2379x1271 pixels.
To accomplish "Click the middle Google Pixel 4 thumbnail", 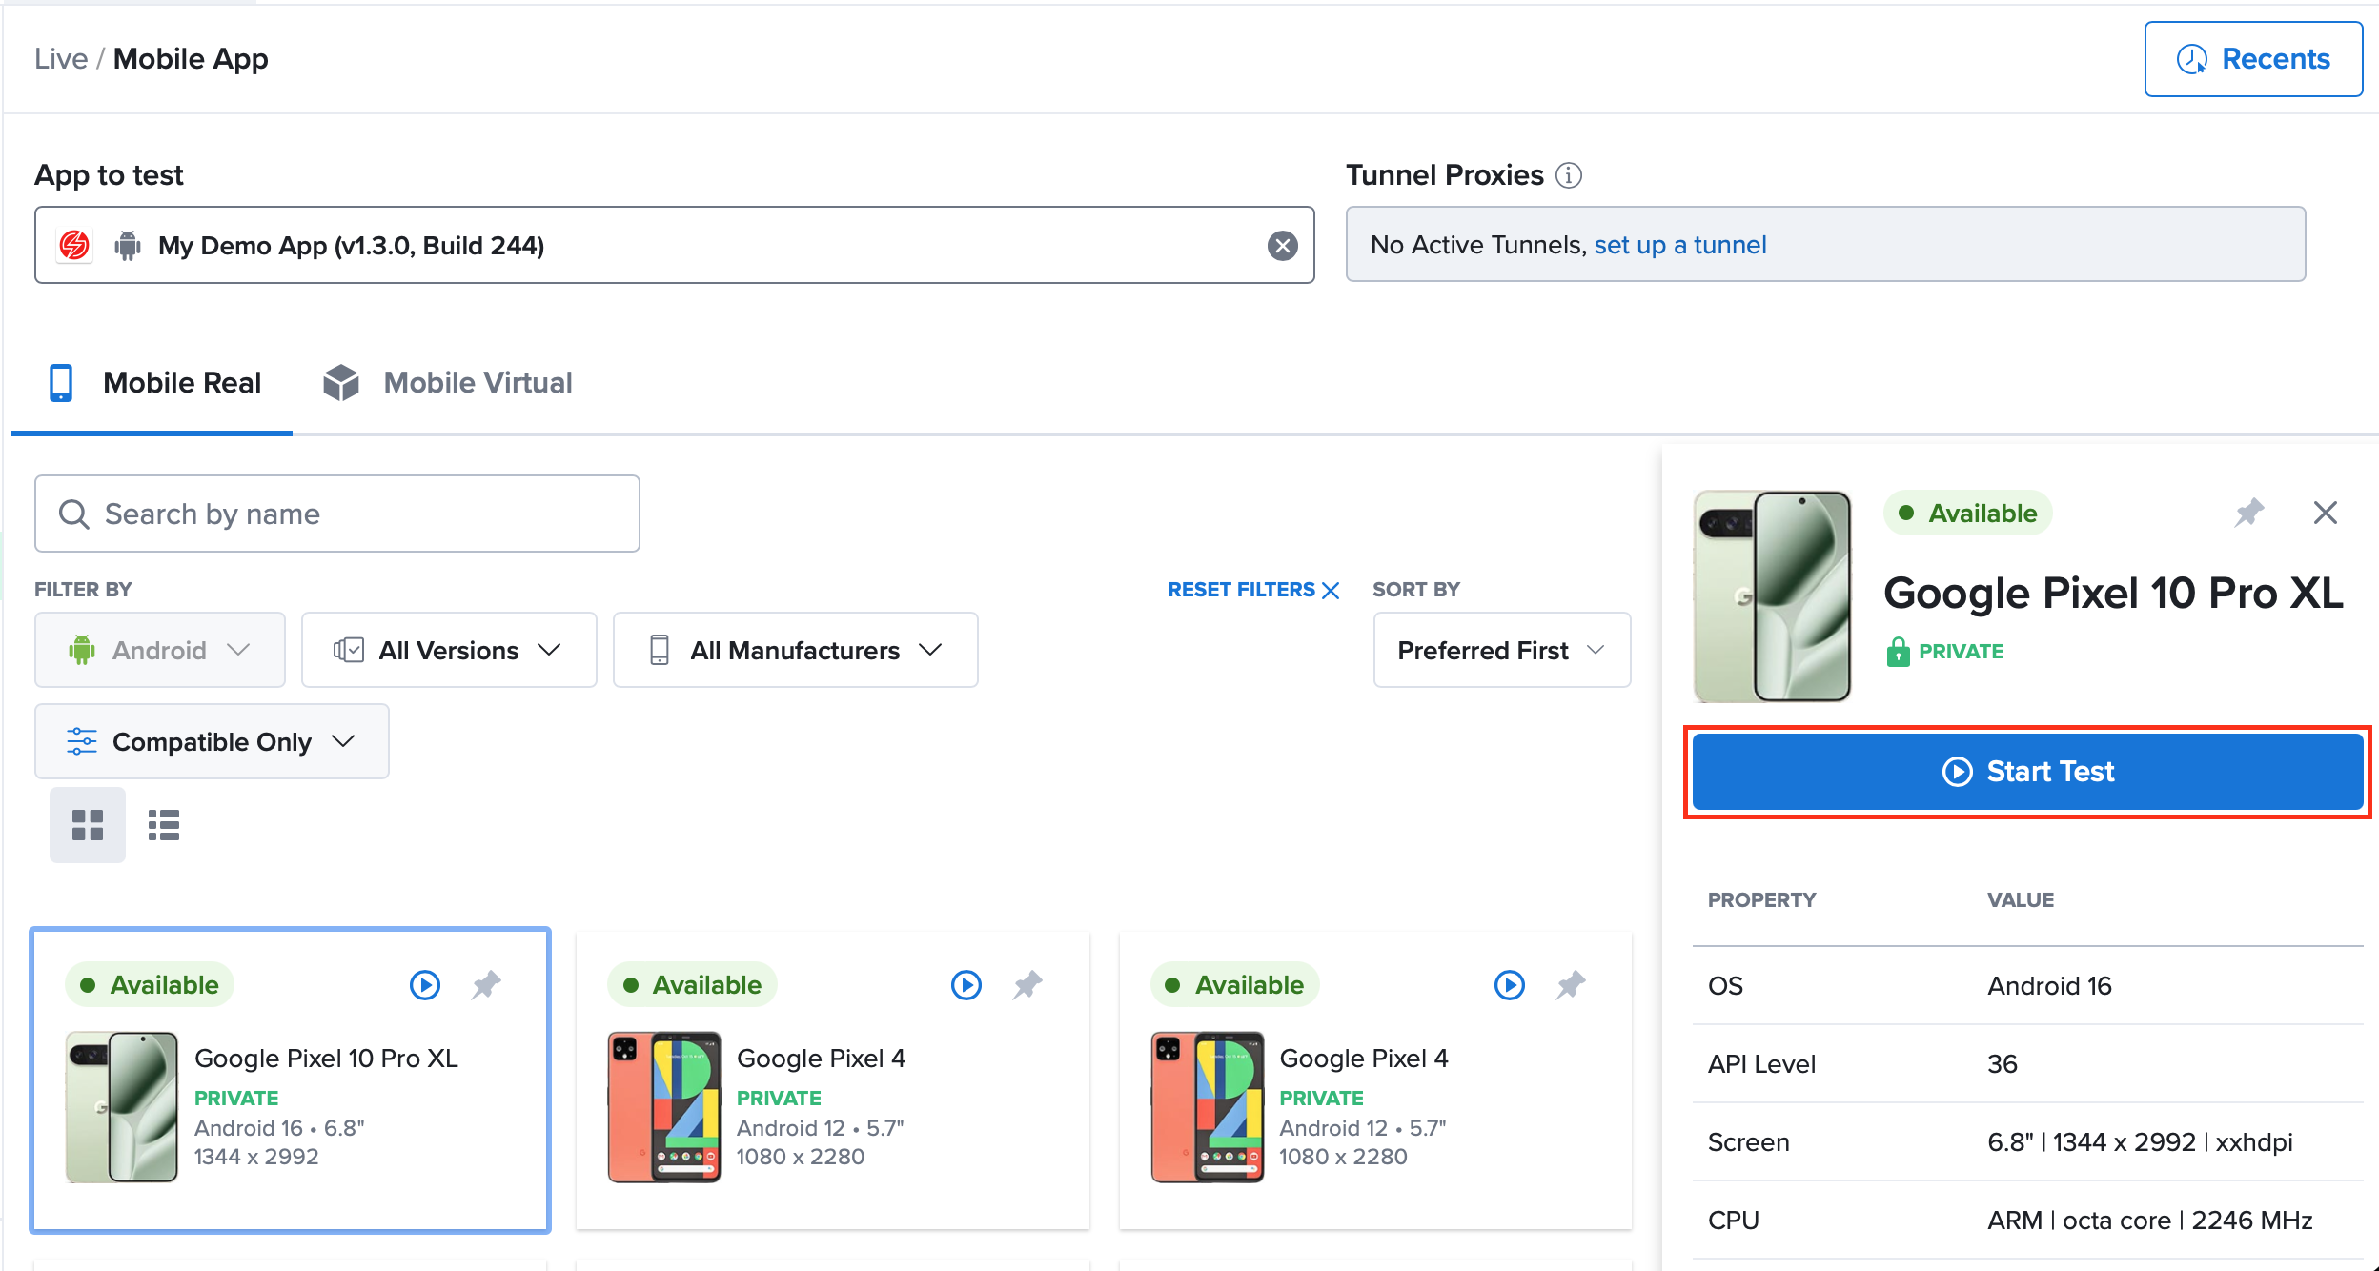I will pos(664,1107).
